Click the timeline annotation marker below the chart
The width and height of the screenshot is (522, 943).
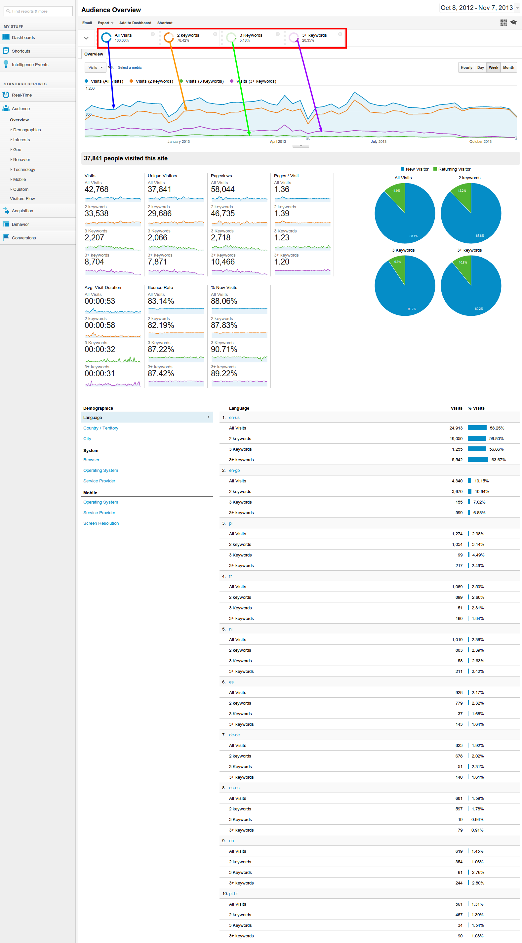tap(308, 138)
